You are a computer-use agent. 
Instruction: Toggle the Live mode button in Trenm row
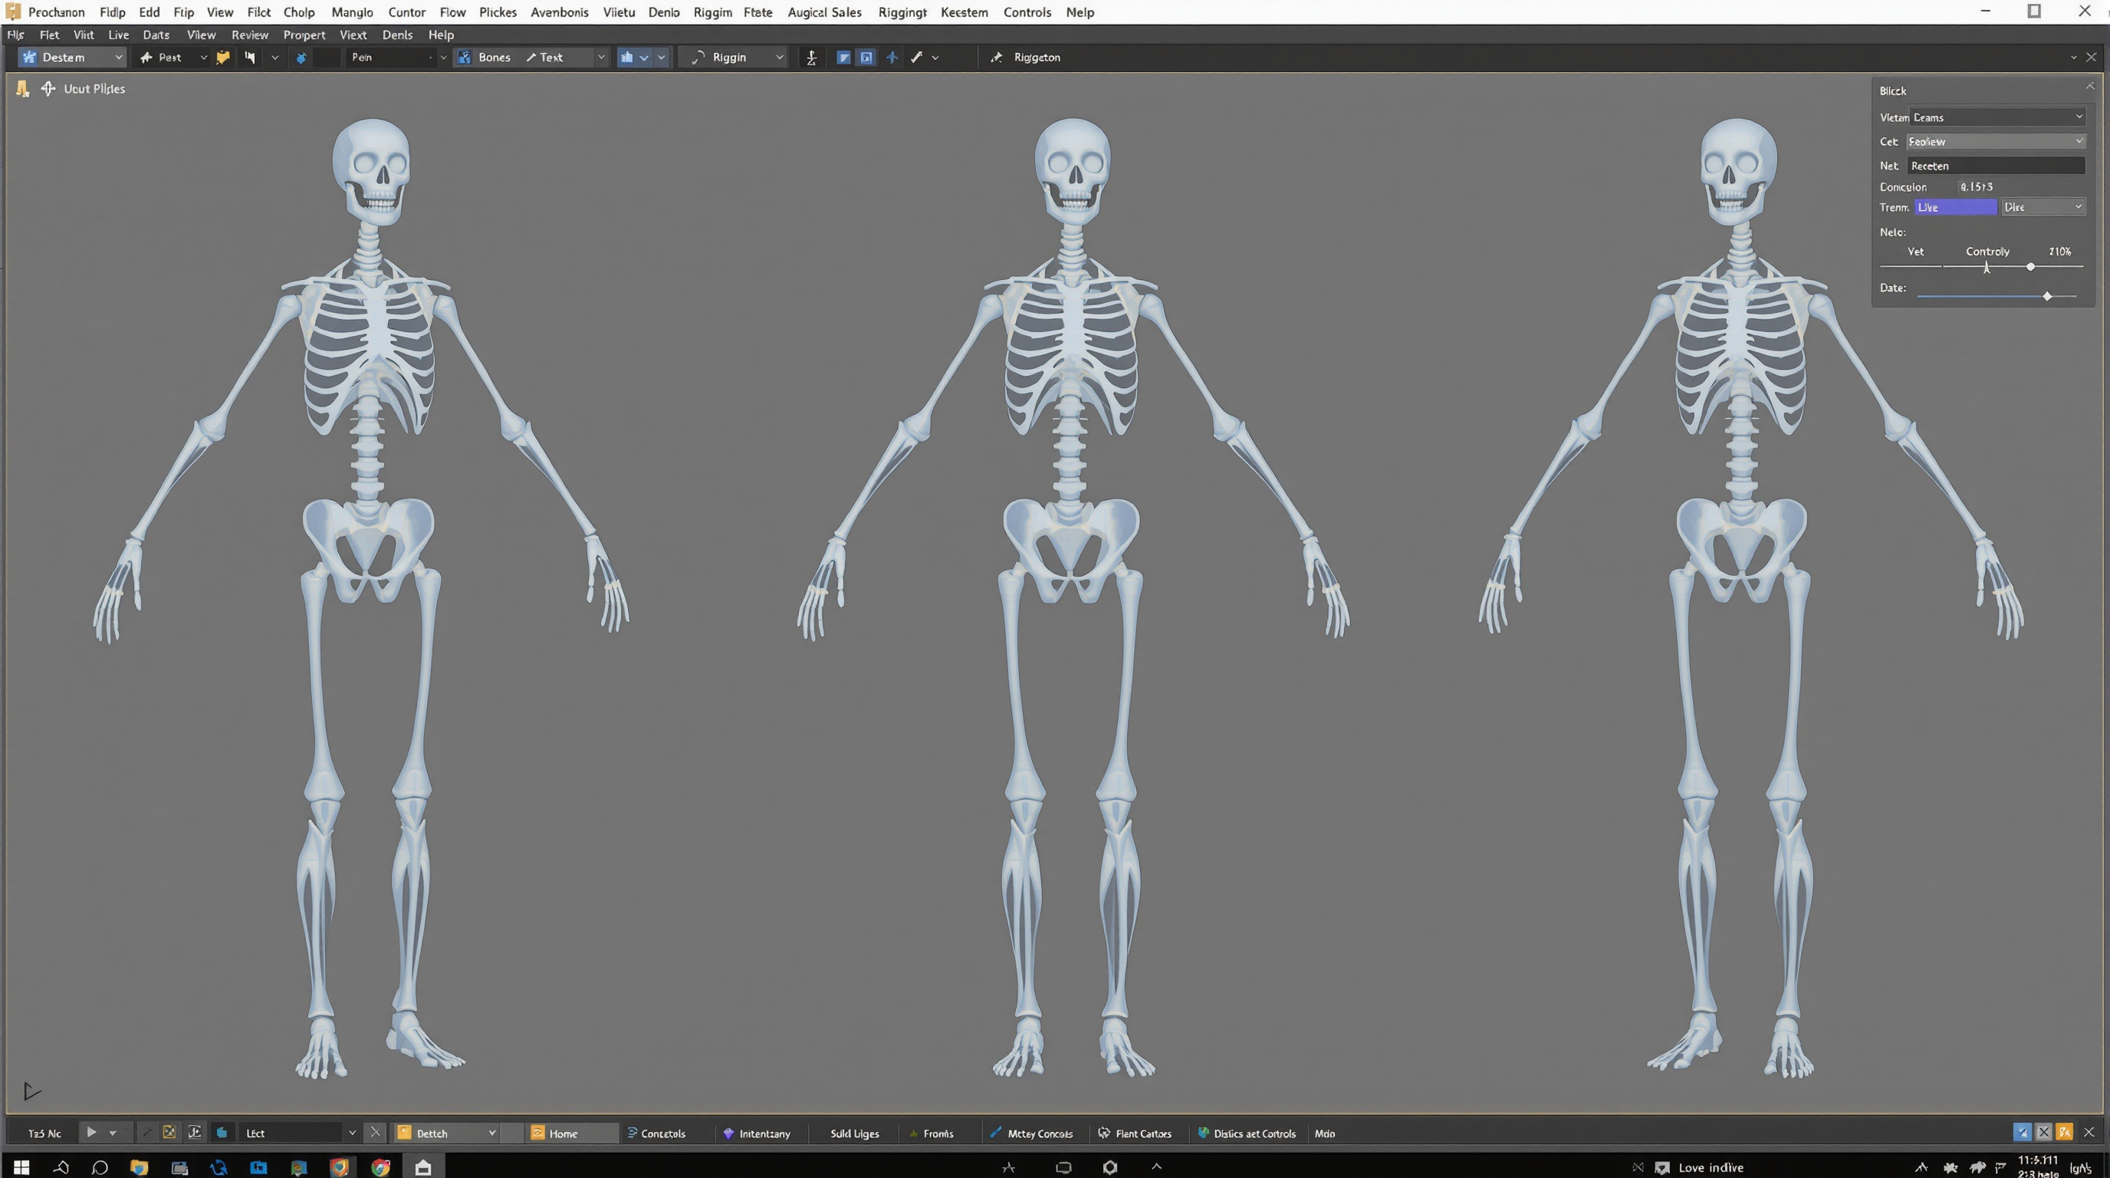(x=1955, y=207)
